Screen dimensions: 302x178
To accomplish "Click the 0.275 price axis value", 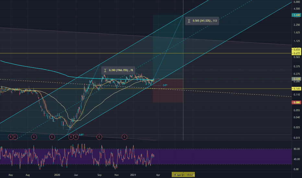I will (297, 74).
